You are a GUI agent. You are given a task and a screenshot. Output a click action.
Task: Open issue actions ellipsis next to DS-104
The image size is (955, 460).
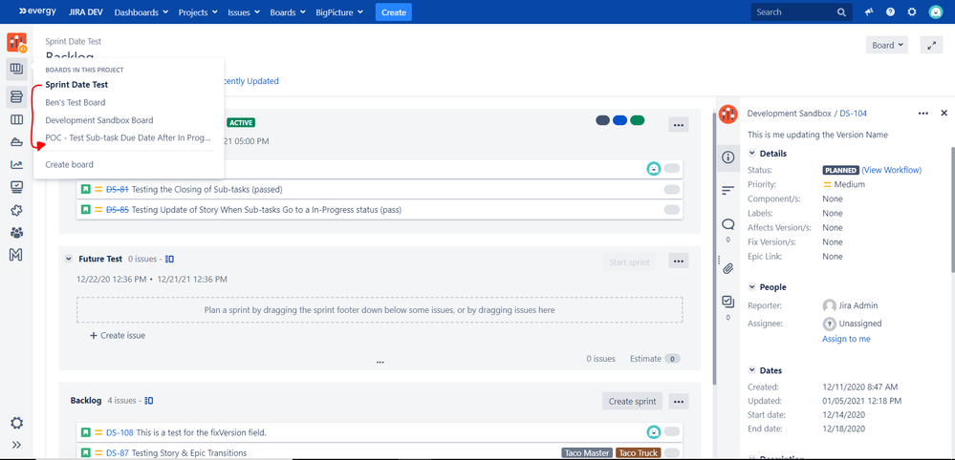pos(923,113)
